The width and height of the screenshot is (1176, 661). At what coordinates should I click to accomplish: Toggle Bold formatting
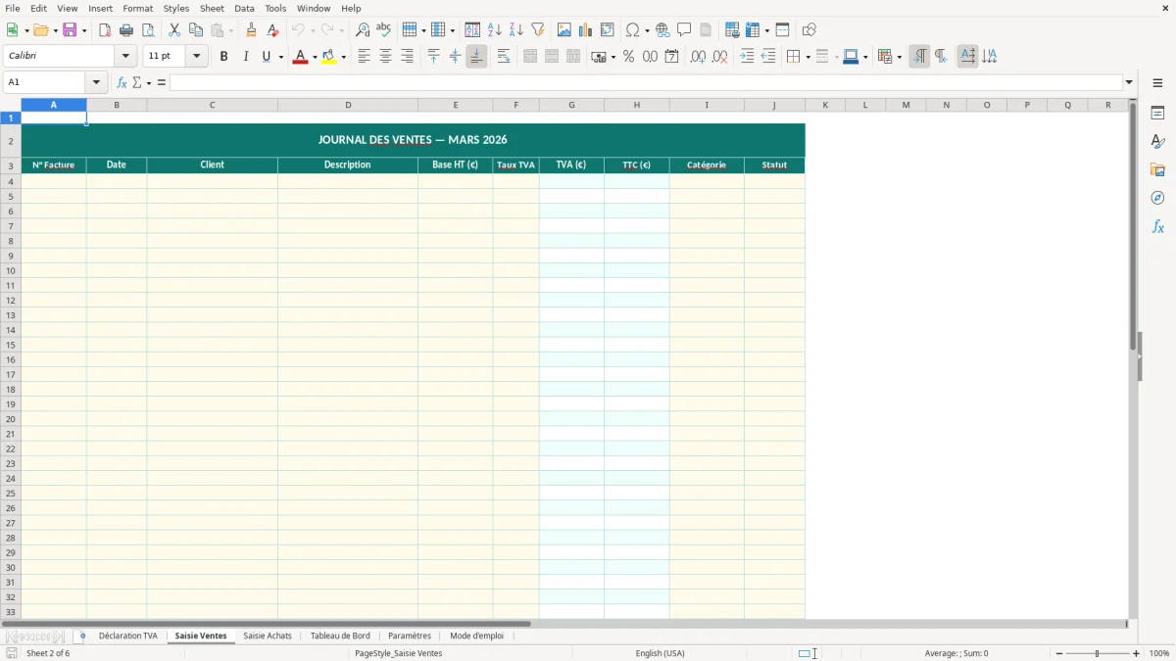(x=223, y=57)
